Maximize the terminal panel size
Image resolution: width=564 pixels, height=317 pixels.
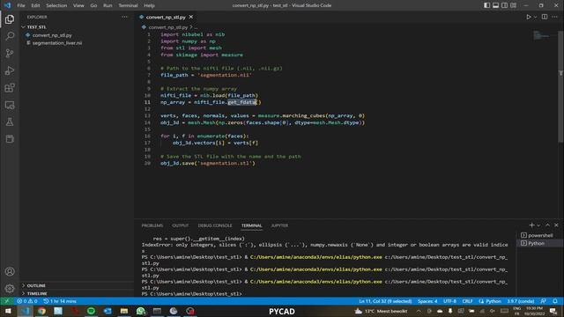tap(548, 225)
